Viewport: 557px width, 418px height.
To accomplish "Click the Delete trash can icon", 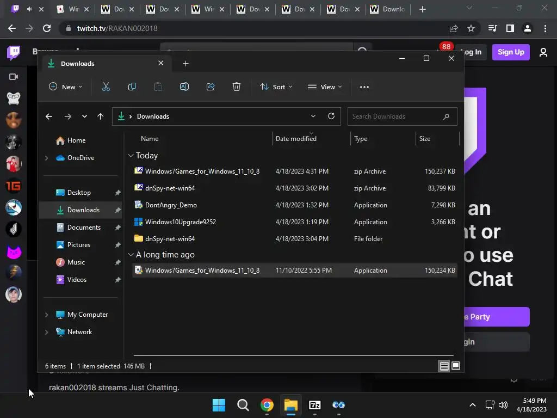I will point(237,87).
